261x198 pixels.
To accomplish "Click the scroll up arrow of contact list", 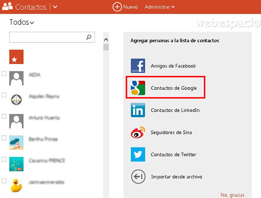I will [x=106, y=40].
